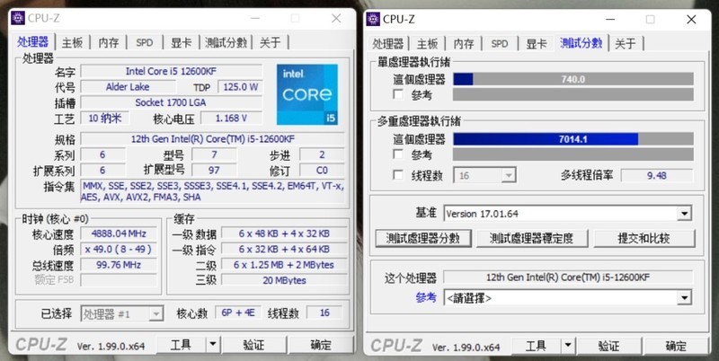The image size is (719, 361).
Task: Click the Intel Core i5 logo badge
Action: (x=307, y=94)
